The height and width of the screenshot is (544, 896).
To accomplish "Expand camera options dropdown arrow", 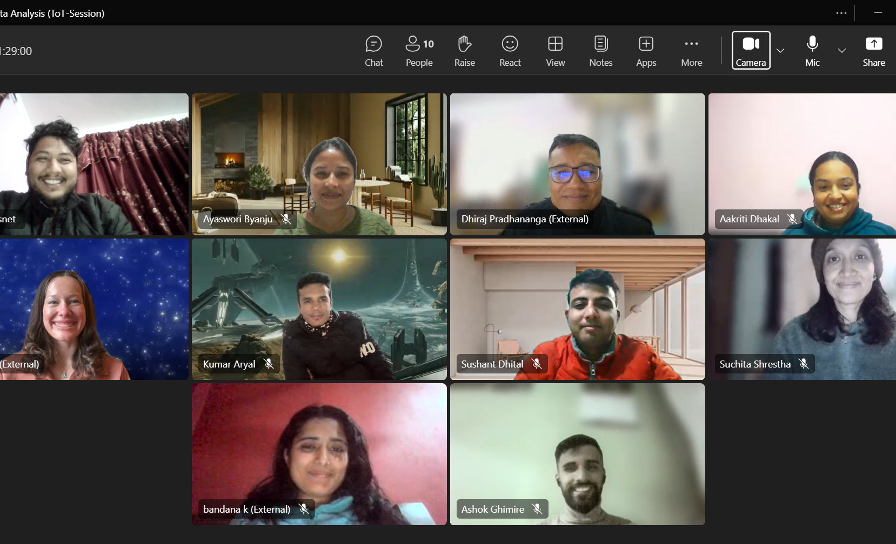I will (x=780, y=51).
